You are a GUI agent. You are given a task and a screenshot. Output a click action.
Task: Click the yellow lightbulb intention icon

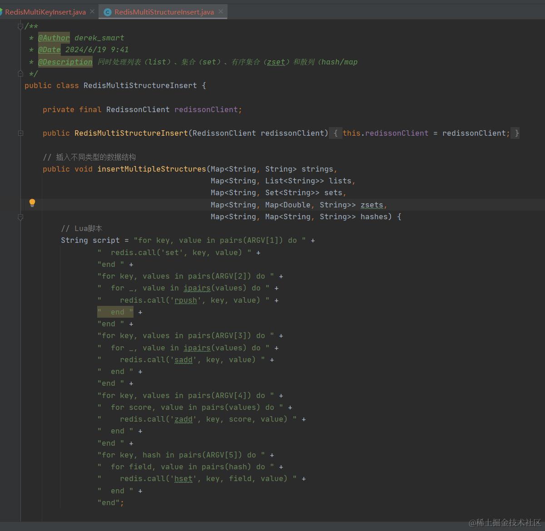(x=32, y=203)
